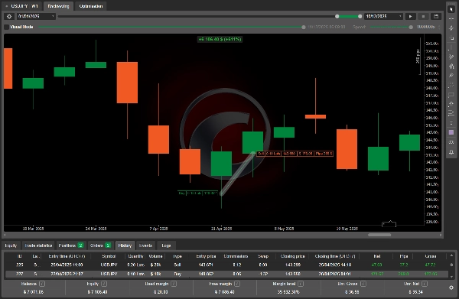Click the green profit summary label above chart

220,39
